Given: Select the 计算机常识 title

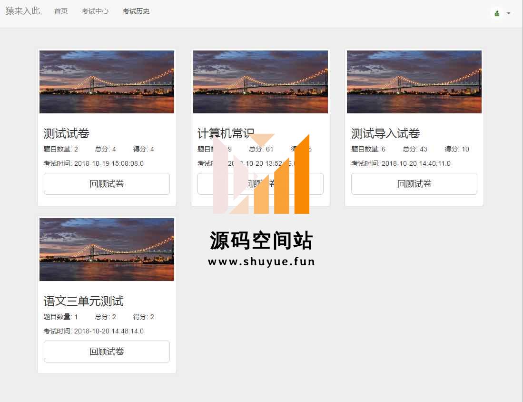Looking at the screenshot, I should [226, 133].
